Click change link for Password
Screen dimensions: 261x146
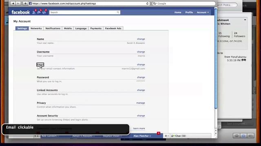coord(141,77)
